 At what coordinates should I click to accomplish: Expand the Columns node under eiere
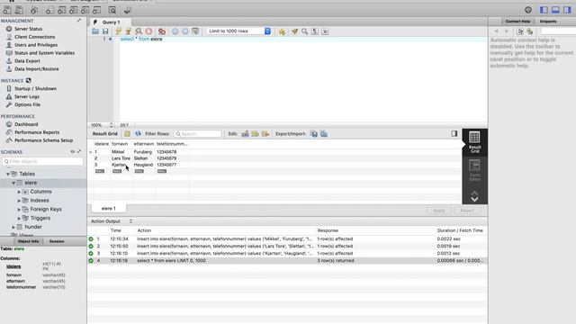pyautogui.click(x=19, y=192)
